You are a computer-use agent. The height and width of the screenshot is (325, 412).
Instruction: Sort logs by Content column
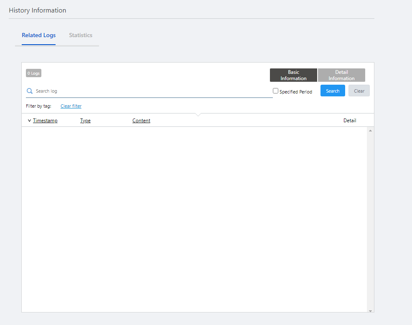[141, 121]
